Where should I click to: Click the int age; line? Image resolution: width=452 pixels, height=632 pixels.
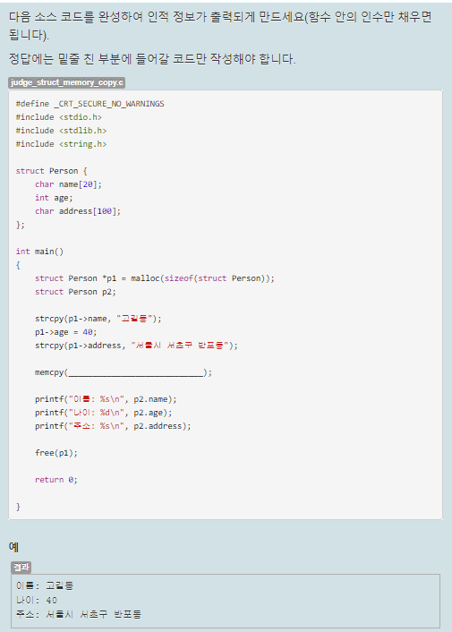[54, 198]
